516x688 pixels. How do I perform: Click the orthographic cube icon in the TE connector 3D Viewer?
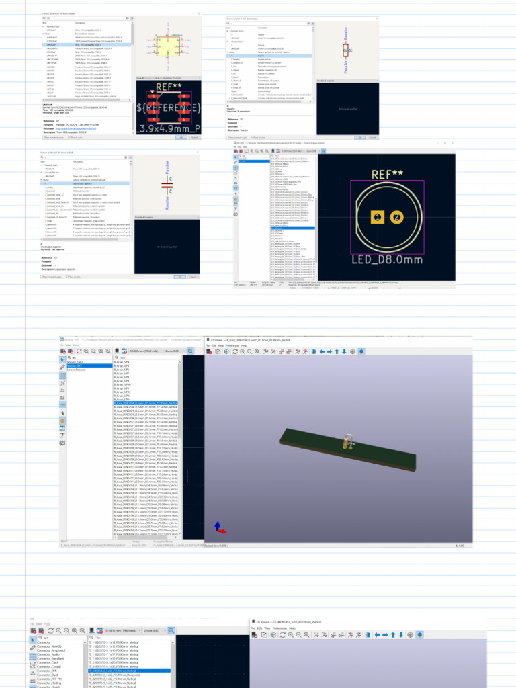click(x=411, y=634)
